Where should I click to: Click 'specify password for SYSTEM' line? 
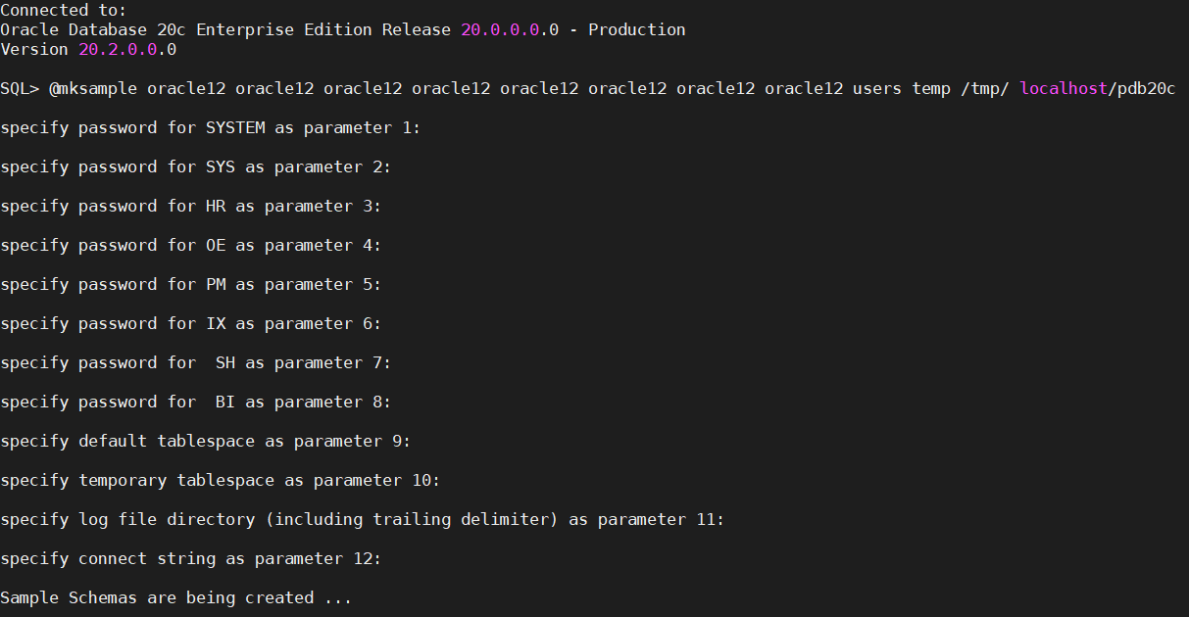tap(211, 128)
